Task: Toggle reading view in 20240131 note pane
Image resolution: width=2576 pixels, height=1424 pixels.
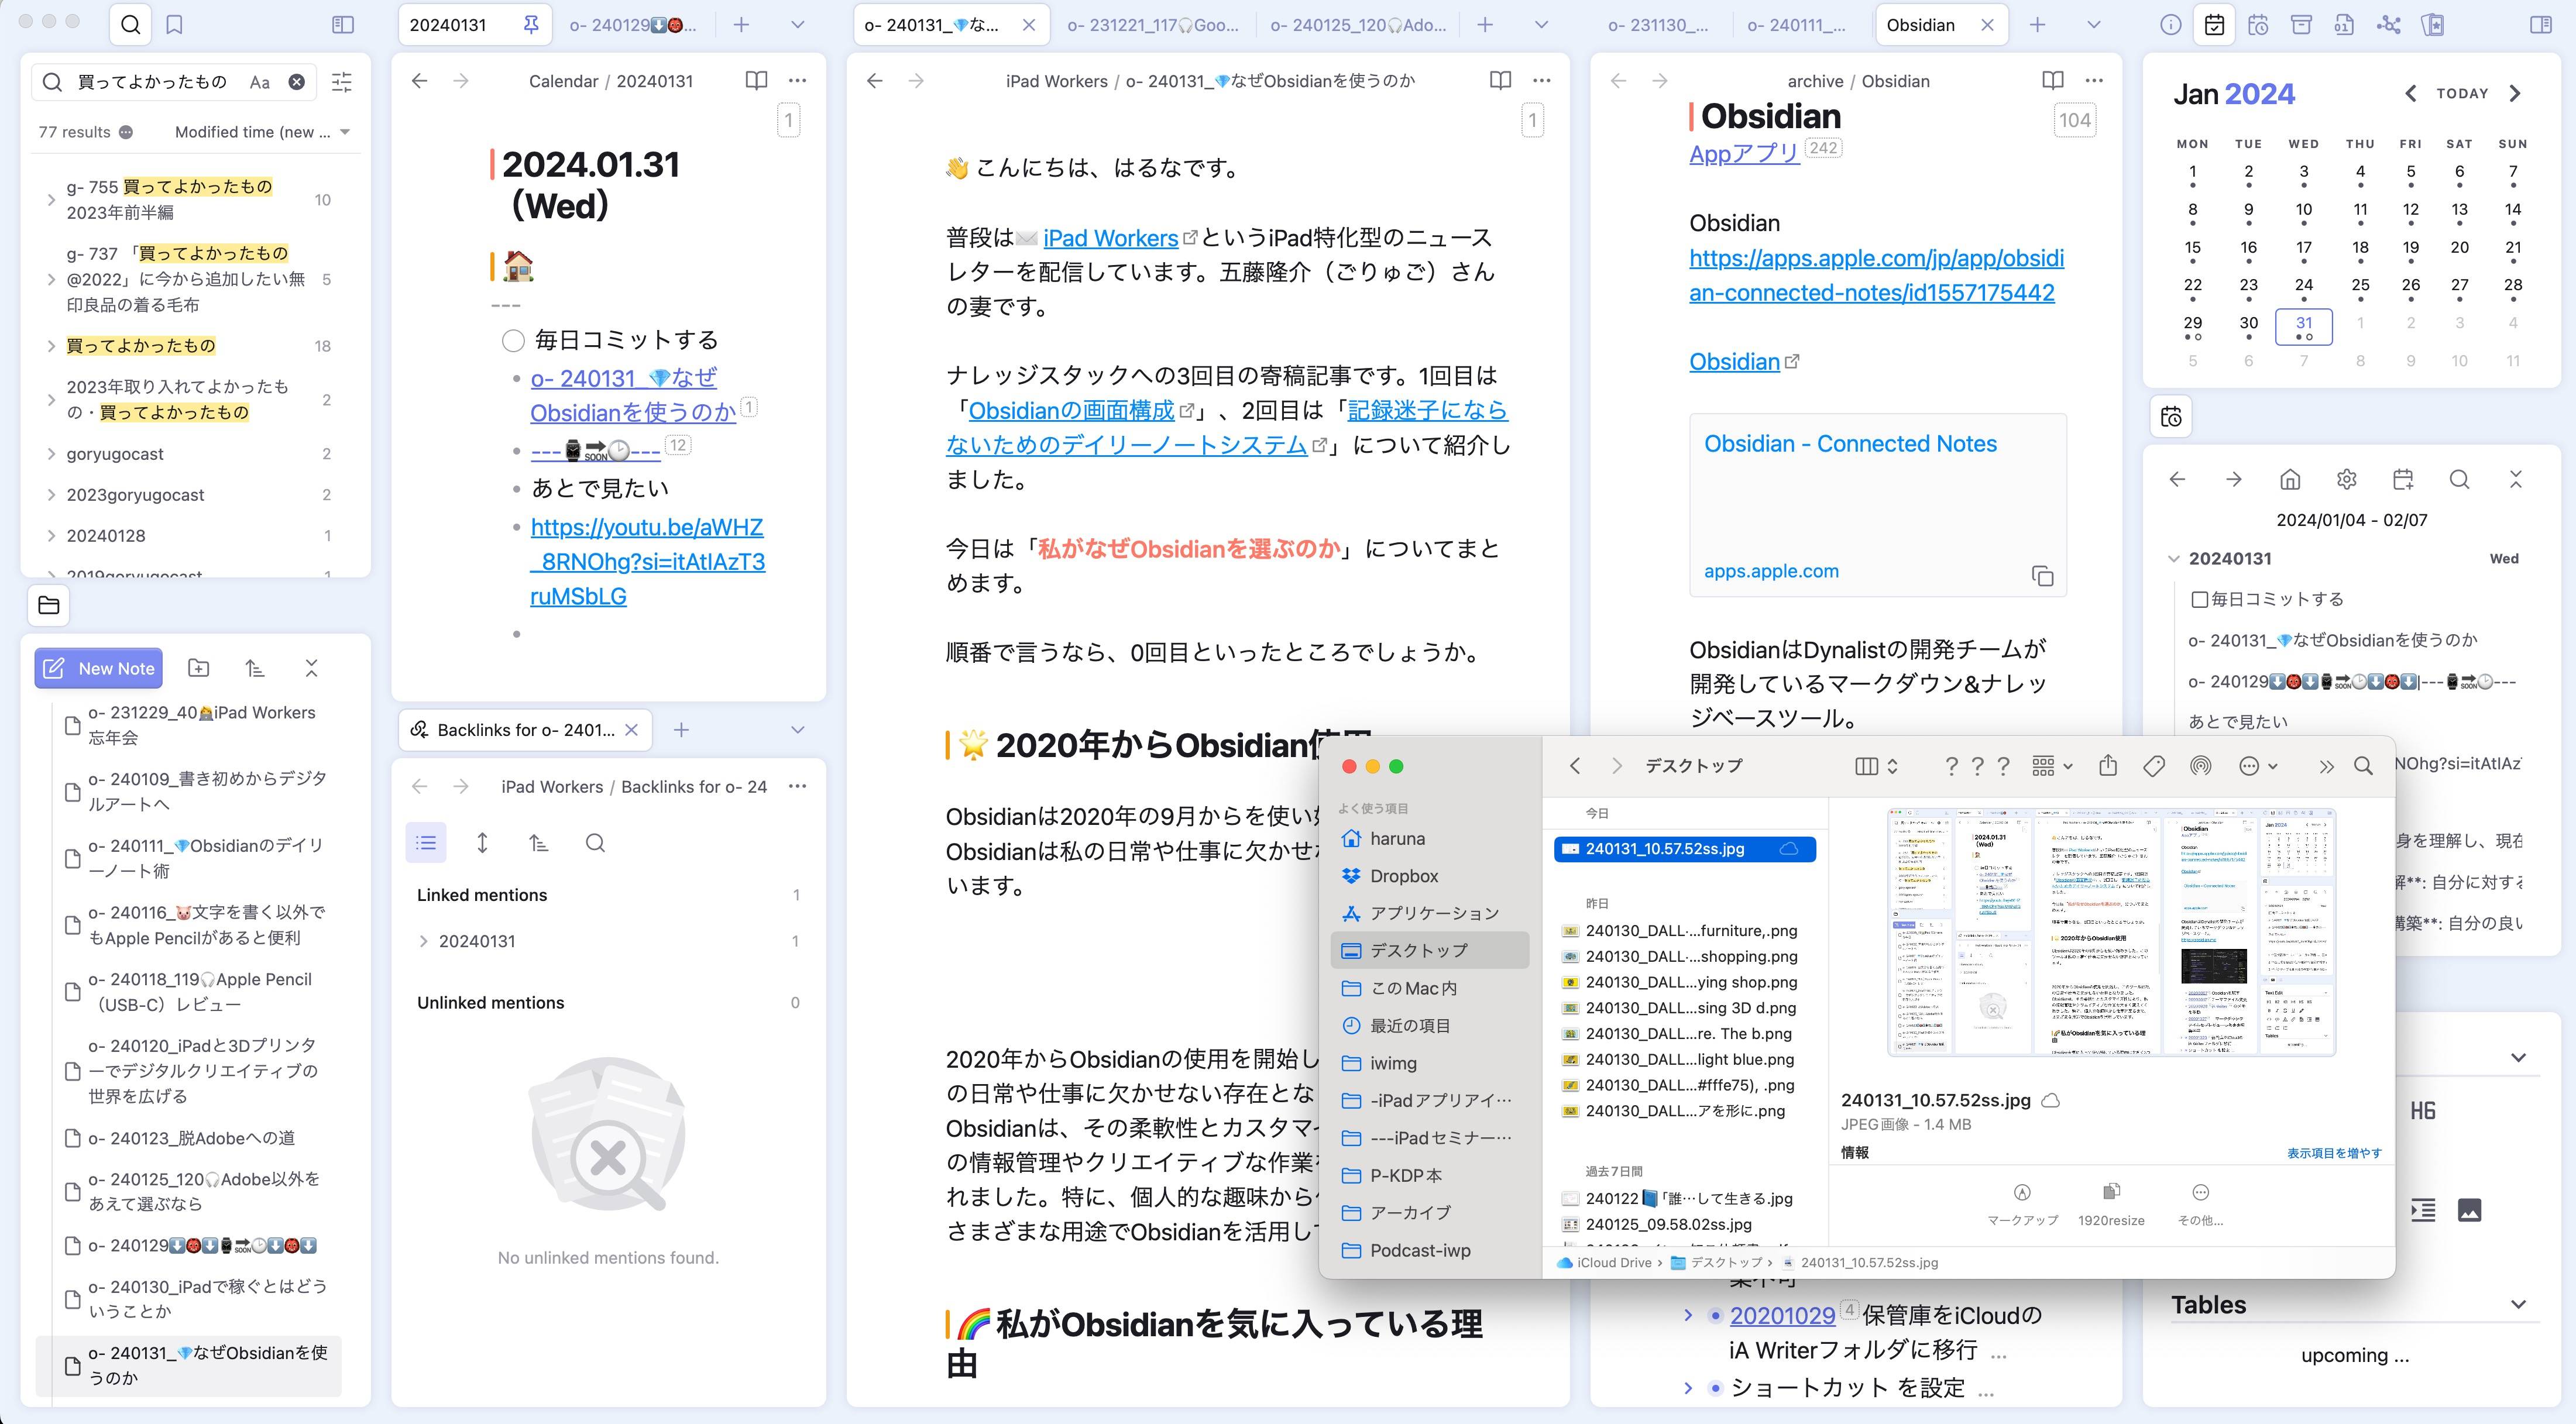Action: [757, 80]
